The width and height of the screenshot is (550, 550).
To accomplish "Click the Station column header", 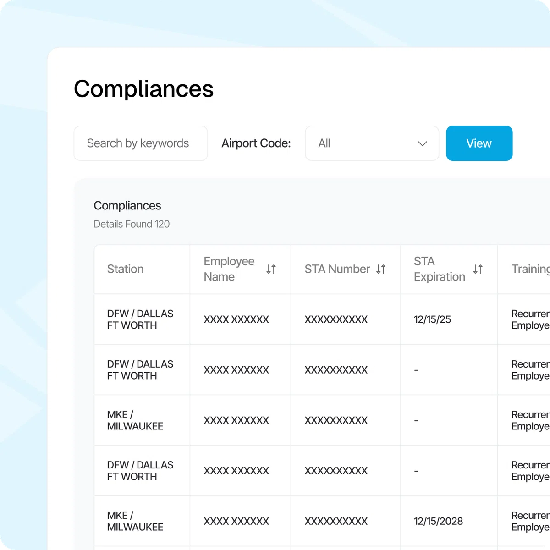I will click(125, 269).
